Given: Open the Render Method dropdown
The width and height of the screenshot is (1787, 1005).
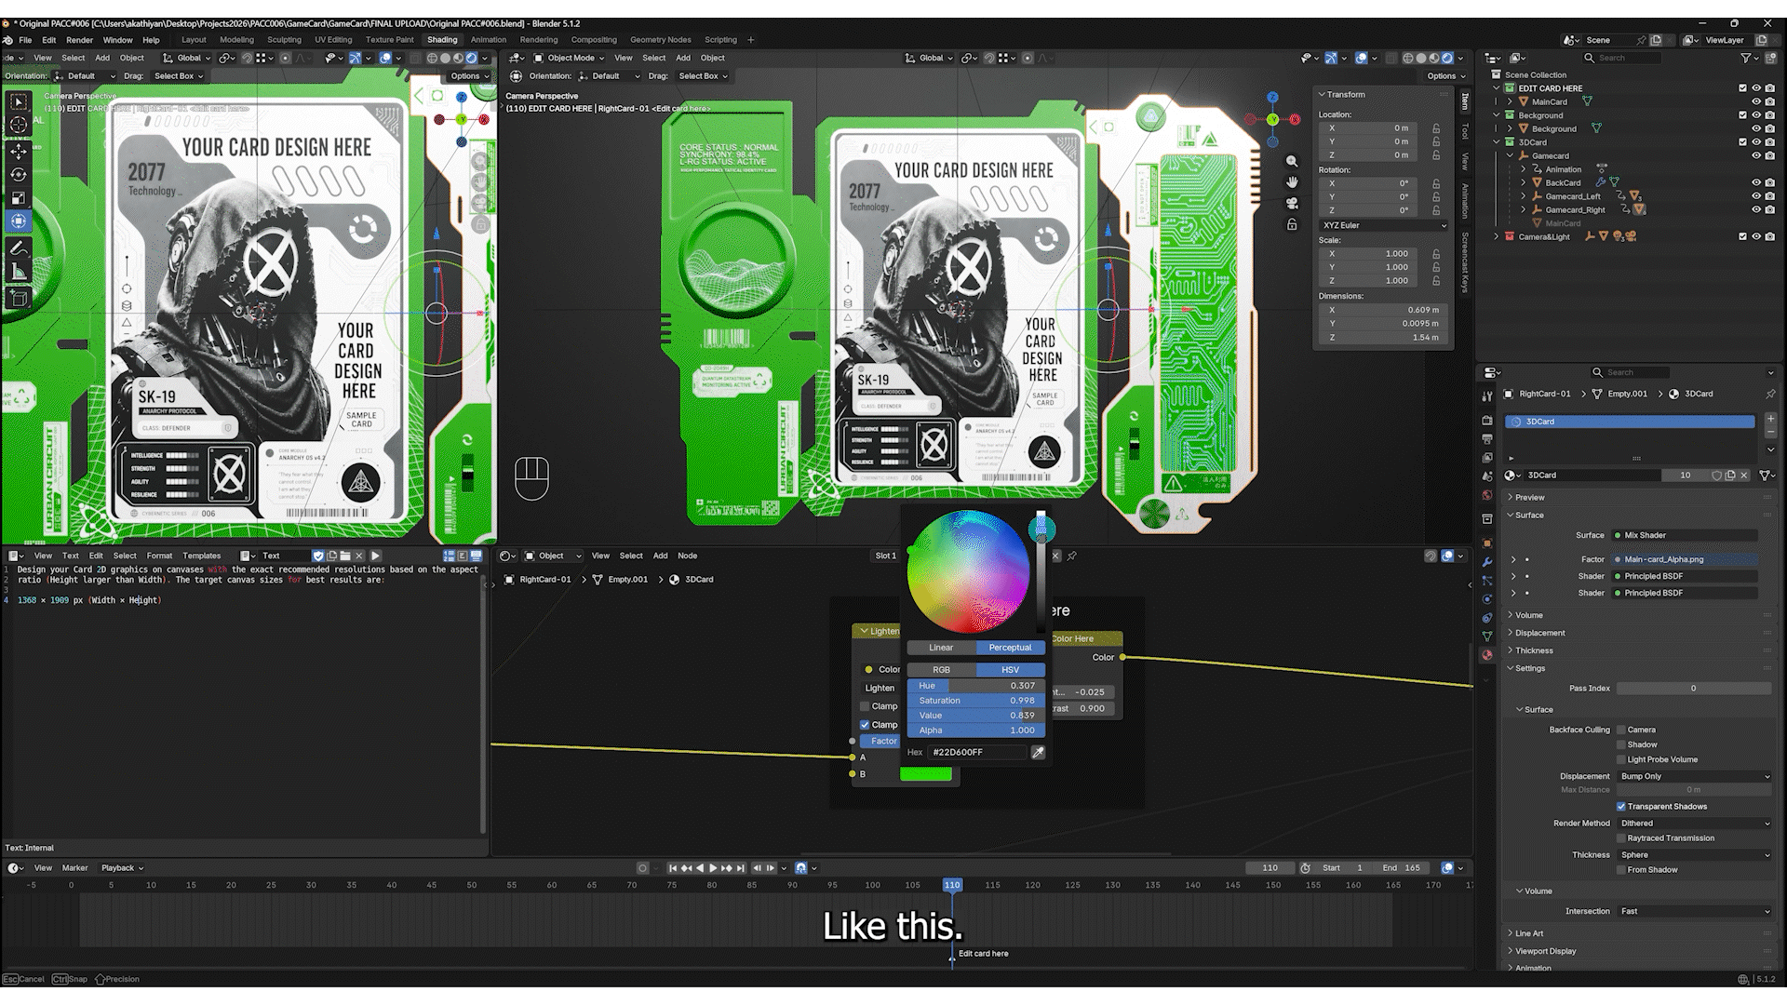Looking at the screenshot, I should pyautogui.click(x=1694, y=824).
